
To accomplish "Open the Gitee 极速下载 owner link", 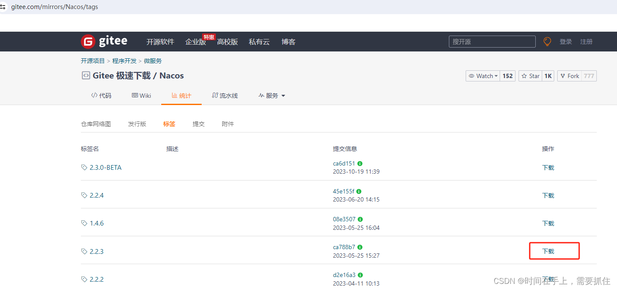I will (x=122, y=75).
